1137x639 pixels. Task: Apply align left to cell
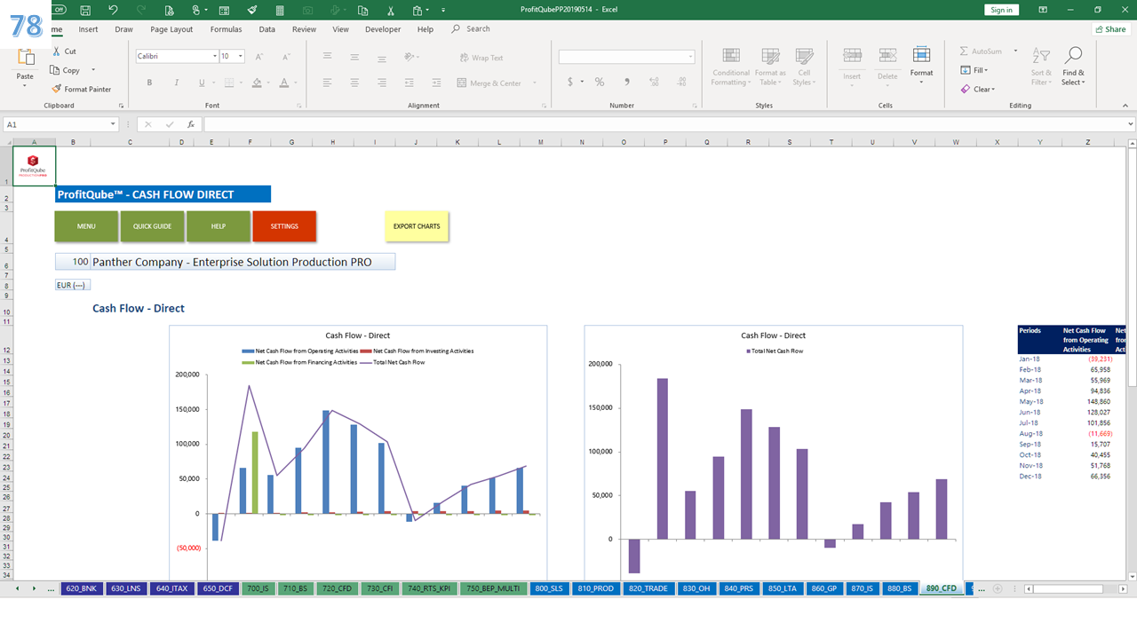point(328,83)
